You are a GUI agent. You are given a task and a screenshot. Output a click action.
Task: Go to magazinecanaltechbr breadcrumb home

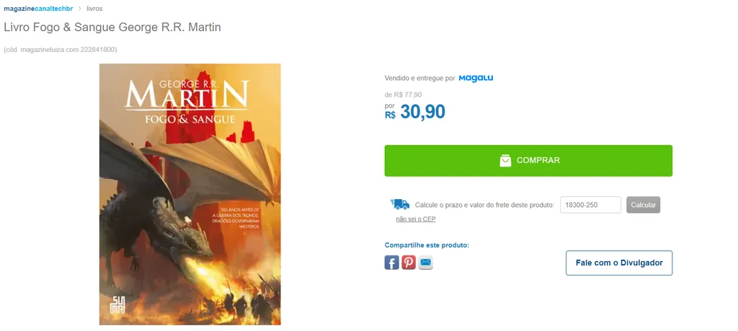[38, 9]
